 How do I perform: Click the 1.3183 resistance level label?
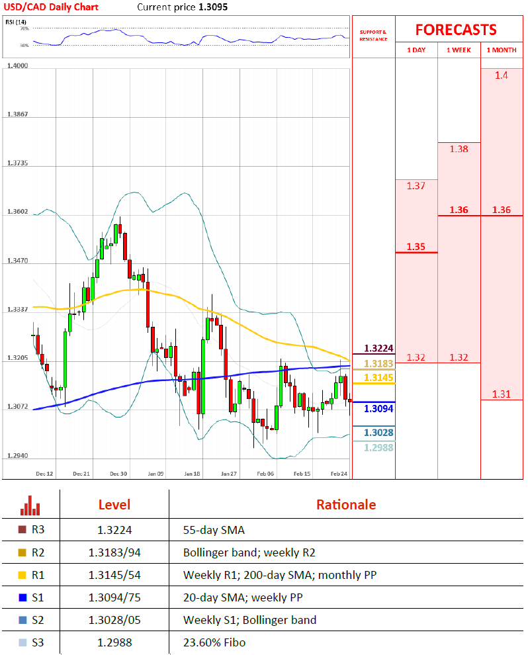[378, 363]
